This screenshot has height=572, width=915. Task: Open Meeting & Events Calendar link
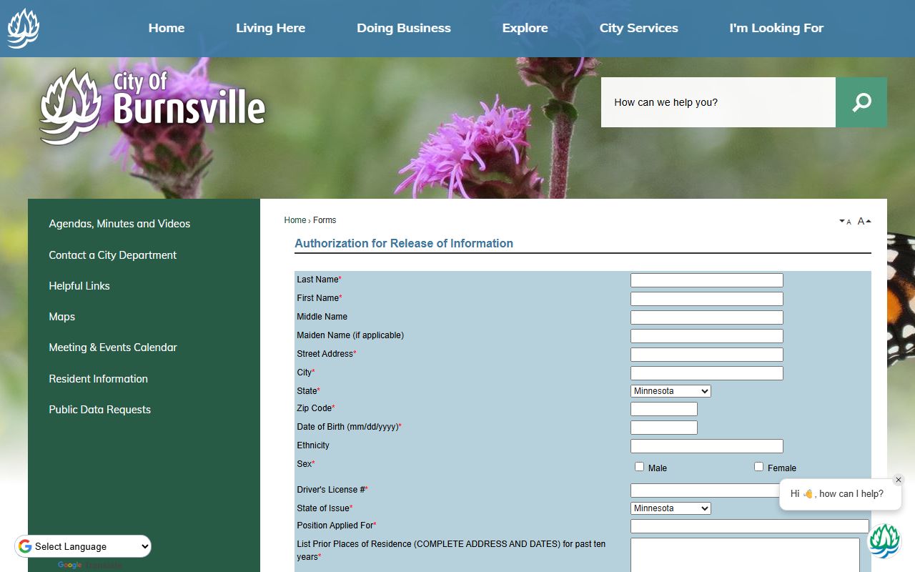point(113,347)
